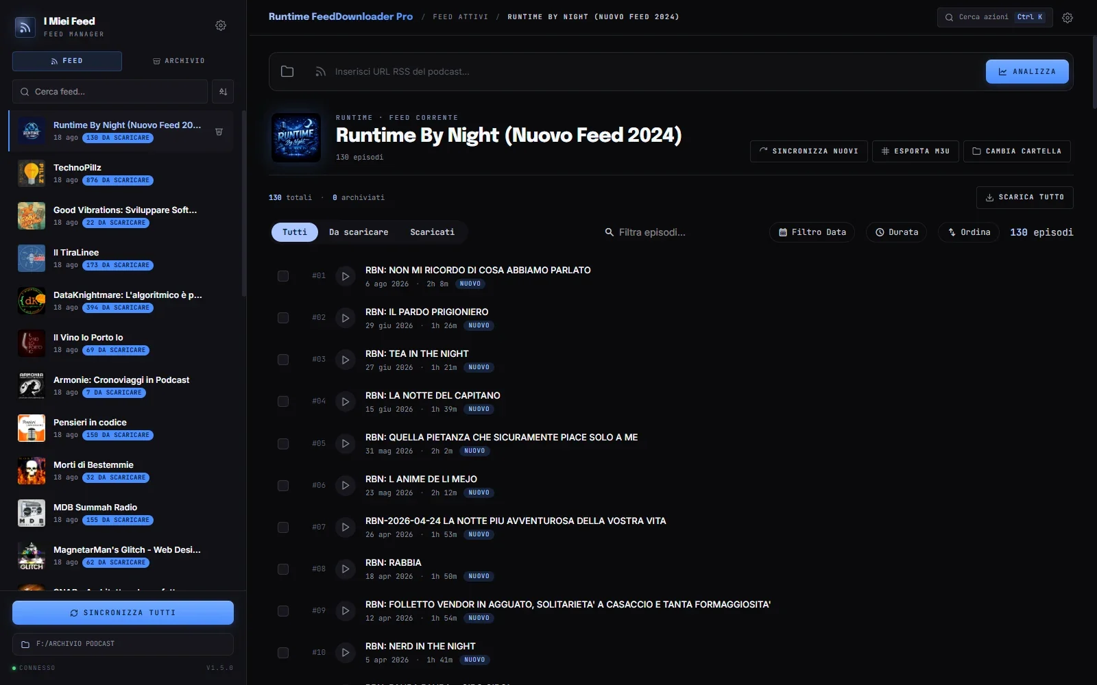
Task: Select DataKnightmare feed in sidebar
Action: pos(121,301)
